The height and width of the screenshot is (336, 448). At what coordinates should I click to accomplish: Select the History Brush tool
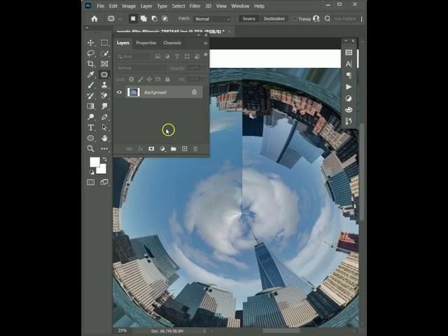click(90, 96)
